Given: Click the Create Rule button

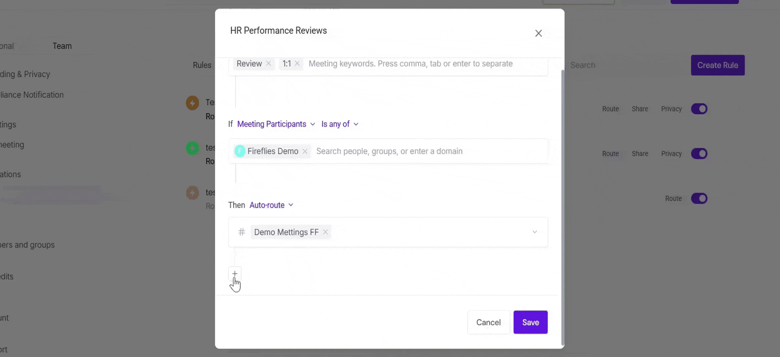Looking at the screenshot, I should (x=718, y=65).
